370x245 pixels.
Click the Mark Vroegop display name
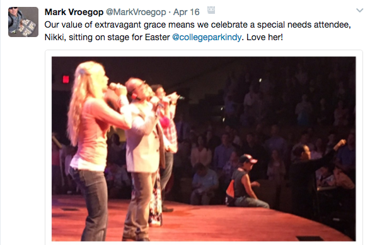click(x=74, y=12)
